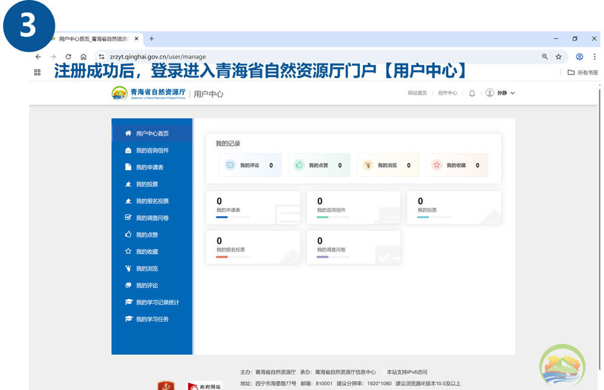604x390 pixels.
Task: Click the footprint icon beside sidebar 我的浏览
Action: [x=128, y=268]
